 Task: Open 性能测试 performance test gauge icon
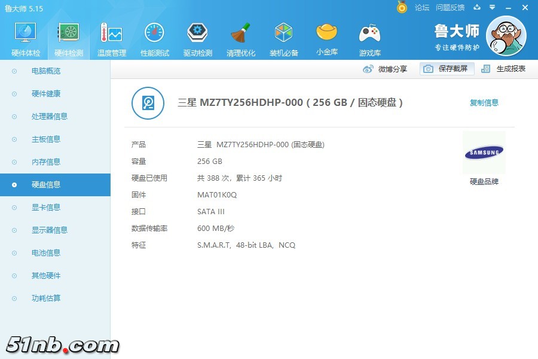pos(154,33)
